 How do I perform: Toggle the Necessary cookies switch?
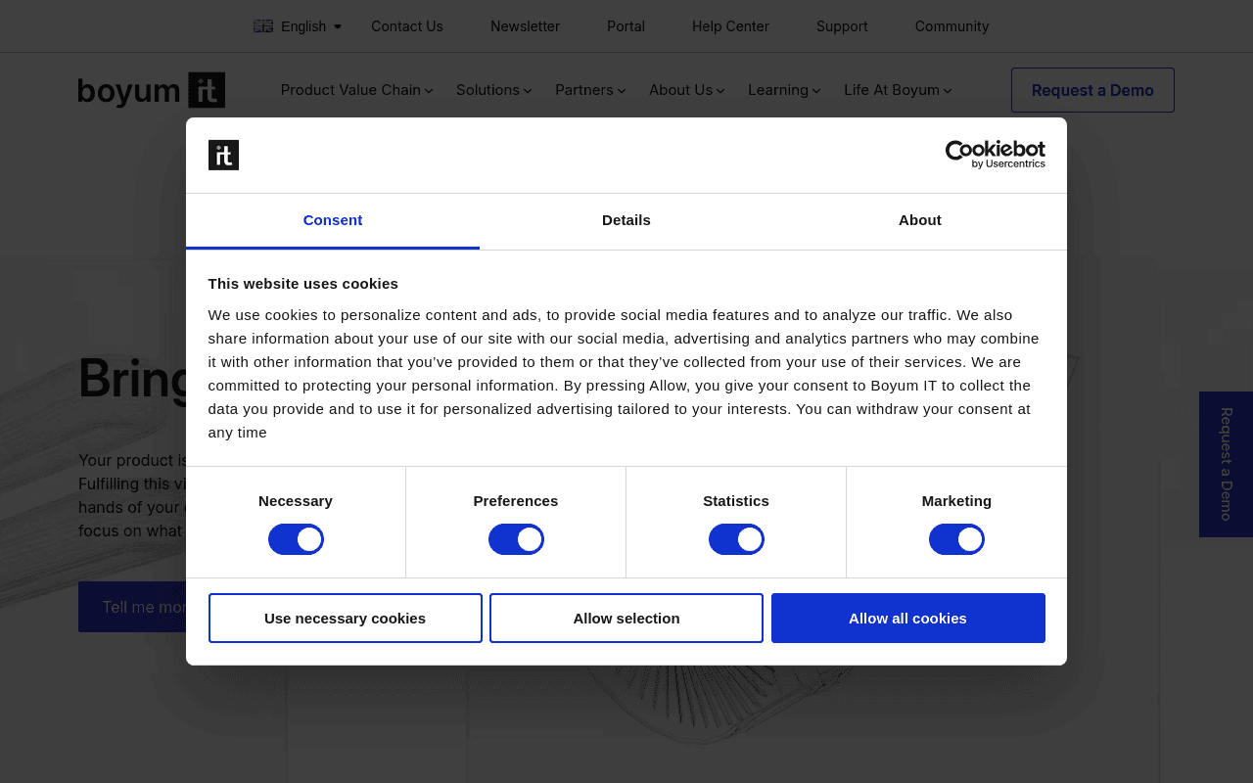coord(296,539)
